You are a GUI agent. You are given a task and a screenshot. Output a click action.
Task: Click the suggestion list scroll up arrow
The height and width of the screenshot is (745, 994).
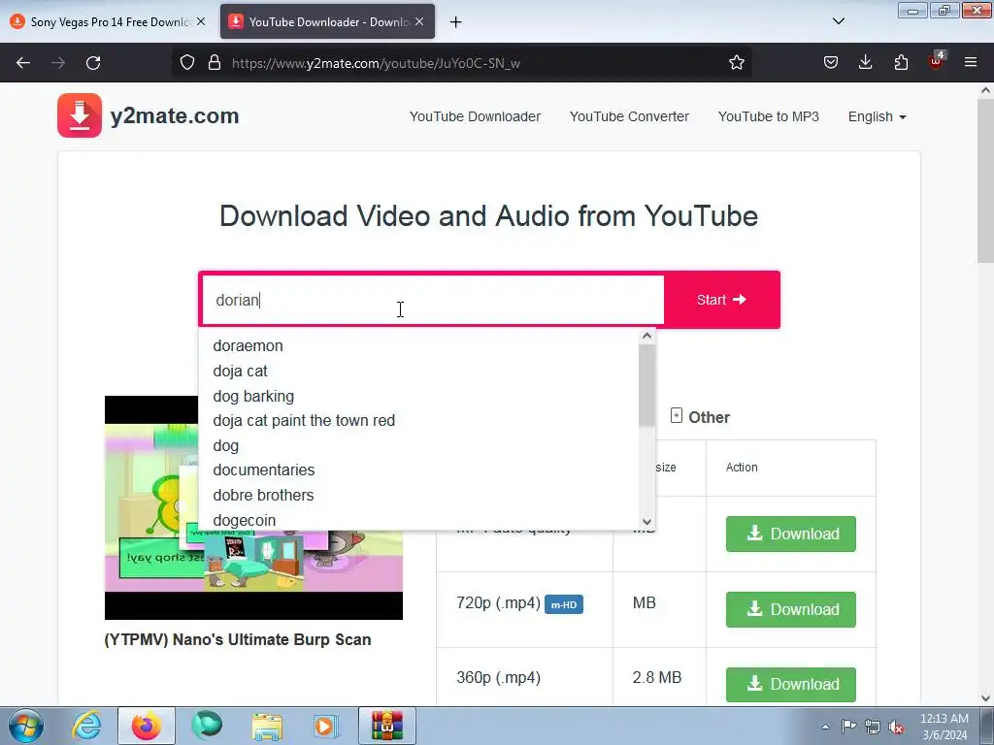point(646,336)
